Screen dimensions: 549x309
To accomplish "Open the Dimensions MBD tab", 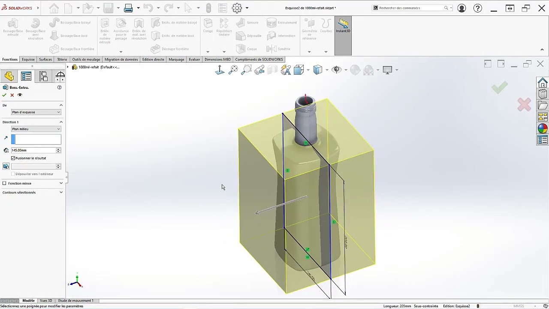I will (x=217, y=59).
